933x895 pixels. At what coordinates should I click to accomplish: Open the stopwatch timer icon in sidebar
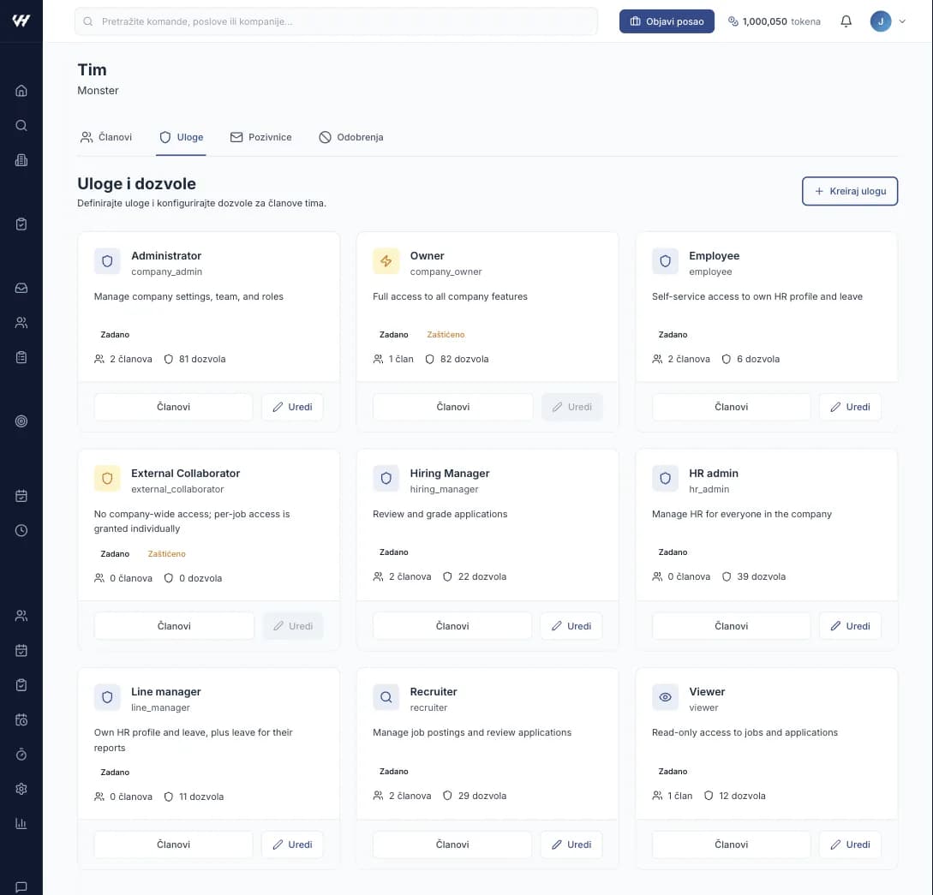(21, 754)
